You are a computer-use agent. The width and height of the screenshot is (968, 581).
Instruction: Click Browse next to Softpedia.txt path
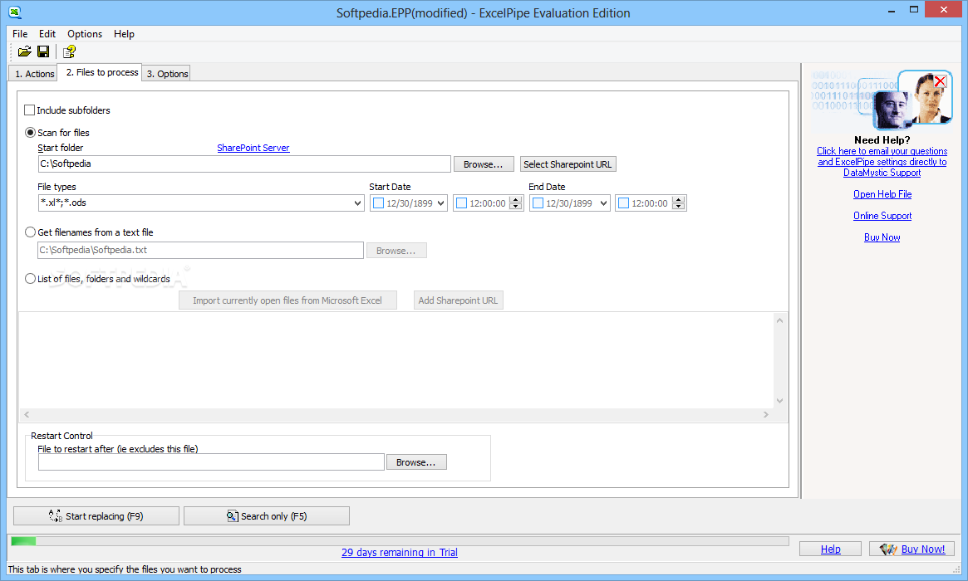coord(396,251)
